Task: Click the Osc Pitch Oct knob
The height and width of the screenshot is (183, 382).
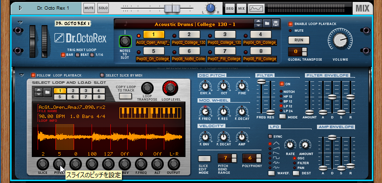Action: coord(224,86)
